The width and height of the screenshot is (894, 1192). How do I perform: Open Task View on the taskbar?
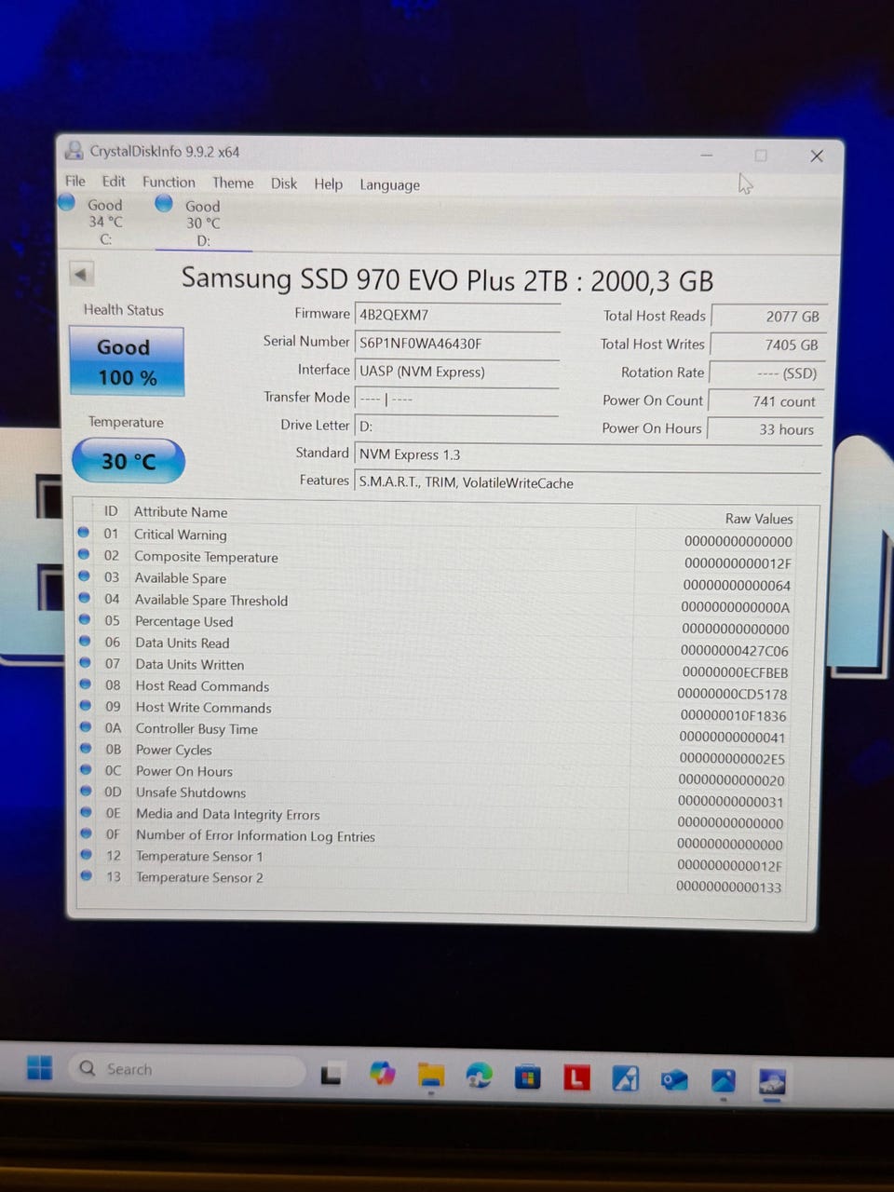click(331, 1076)
